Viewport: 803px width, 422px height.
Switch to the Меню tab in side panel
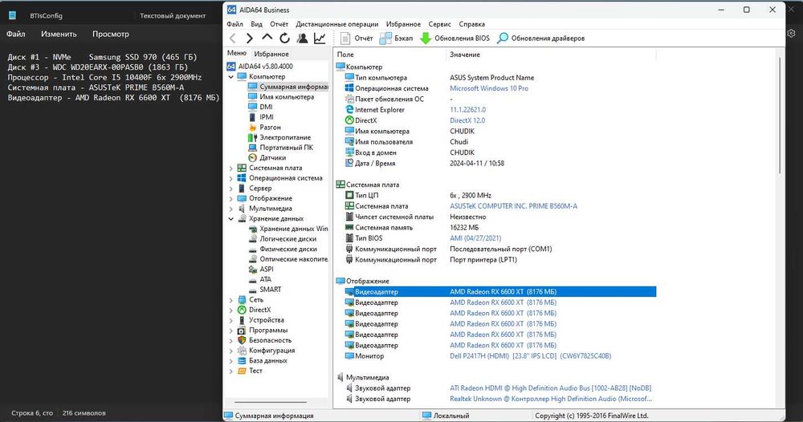click(x=237, y=53)
